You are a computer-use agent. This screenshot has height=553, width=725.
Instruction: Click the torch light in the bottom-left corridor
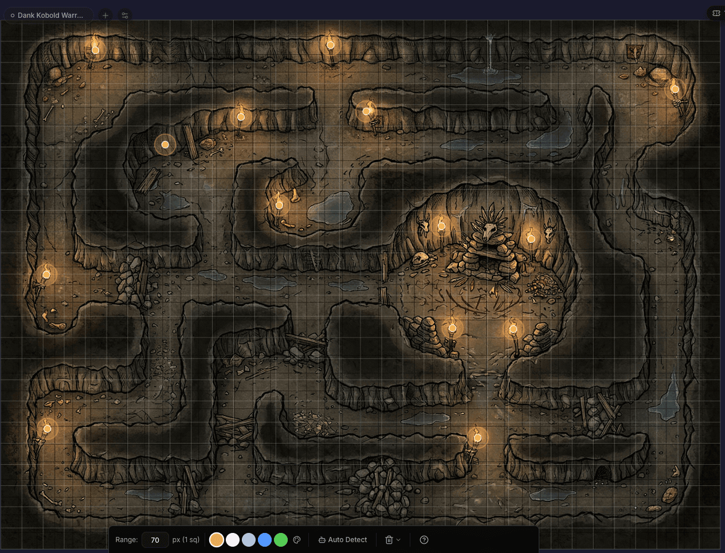coord(47,428)
